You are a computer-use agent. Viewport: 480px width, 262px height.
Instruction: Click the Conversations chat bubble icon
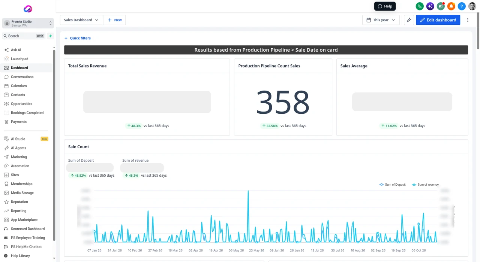6,77
